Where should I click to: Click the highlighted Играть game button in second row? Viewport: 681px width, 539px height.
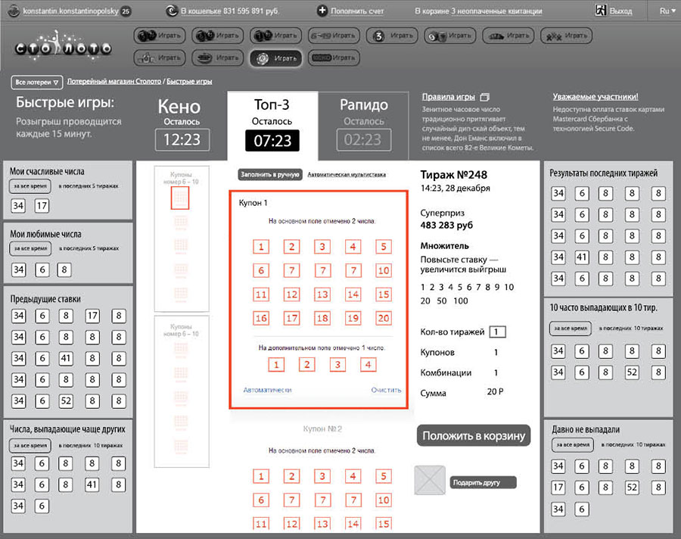tap(275, 58)
